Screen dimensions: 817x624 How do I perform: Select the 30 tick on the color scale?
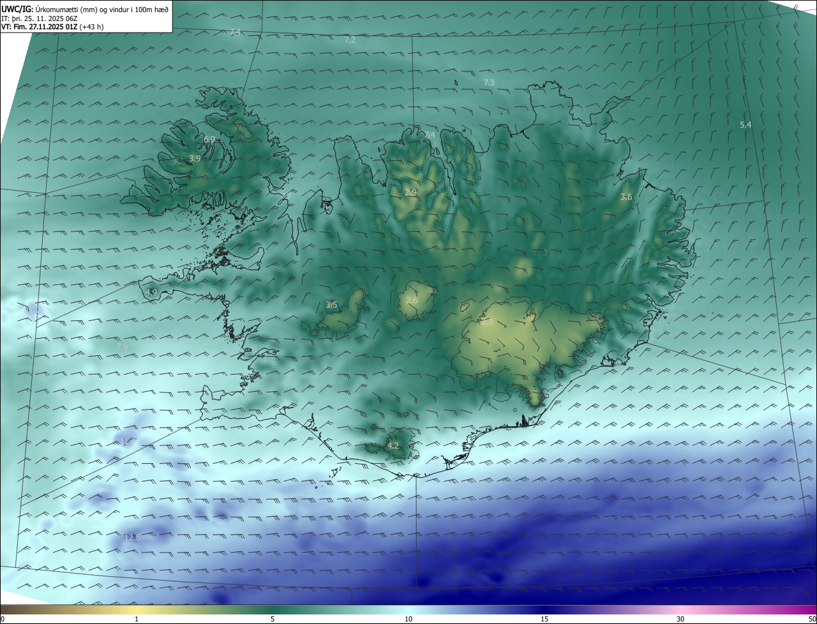pyautogui.click(x=680, y=619)
